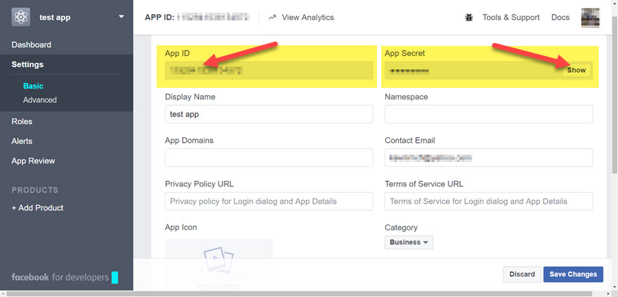This screenshot has height=297, width=618.
Task: Open Advanced settings
Action: point(40,99)
